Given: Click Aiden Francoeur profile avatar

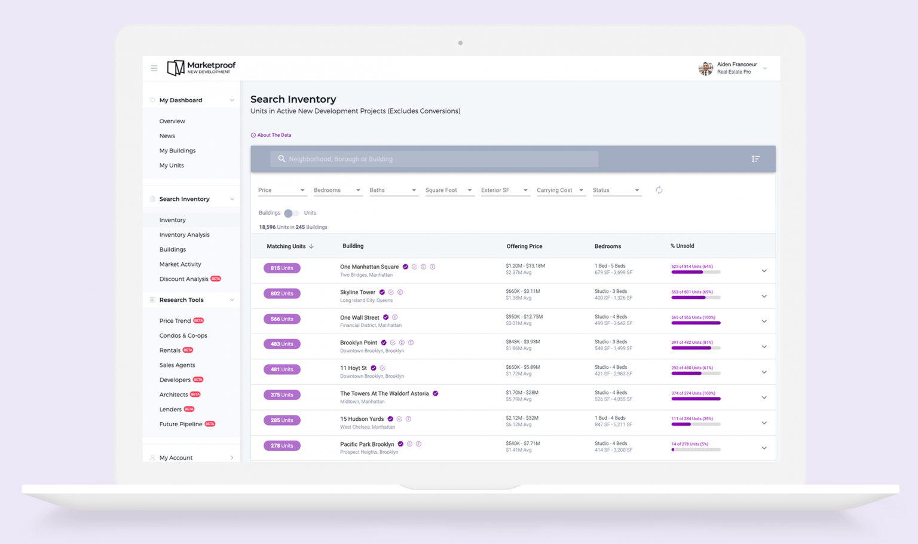Looking at the screenshot, I should 706,68.
